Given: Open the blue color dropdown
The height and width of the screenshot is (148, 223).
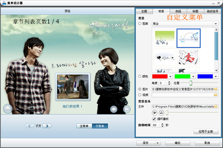Looking at the screenshot, I should tap(216, 76).
